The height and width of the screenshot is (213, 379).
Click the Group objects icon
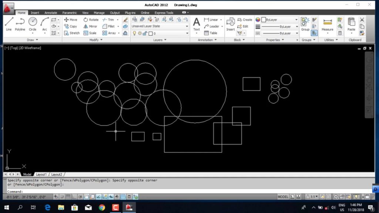(x=305, y=24)
